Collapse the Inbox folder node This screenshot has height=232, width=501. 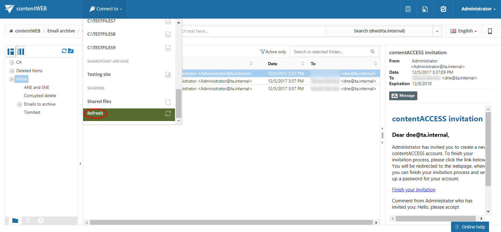12,79
